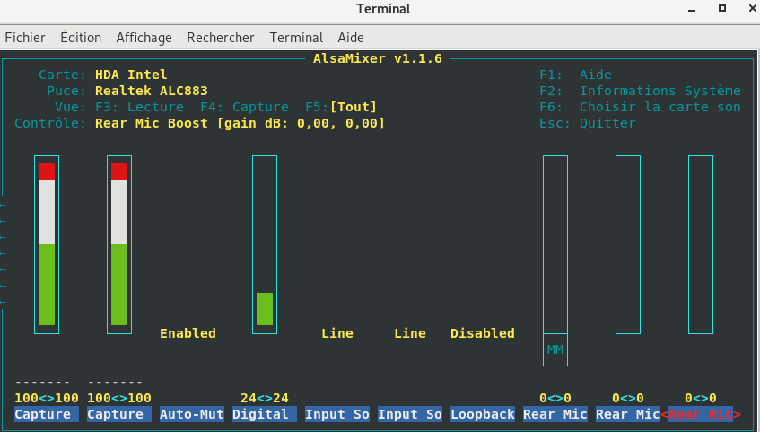Toggle the Auto-Mute Enabled value
The image size is (760, 432).
click(x=188, y=333)
